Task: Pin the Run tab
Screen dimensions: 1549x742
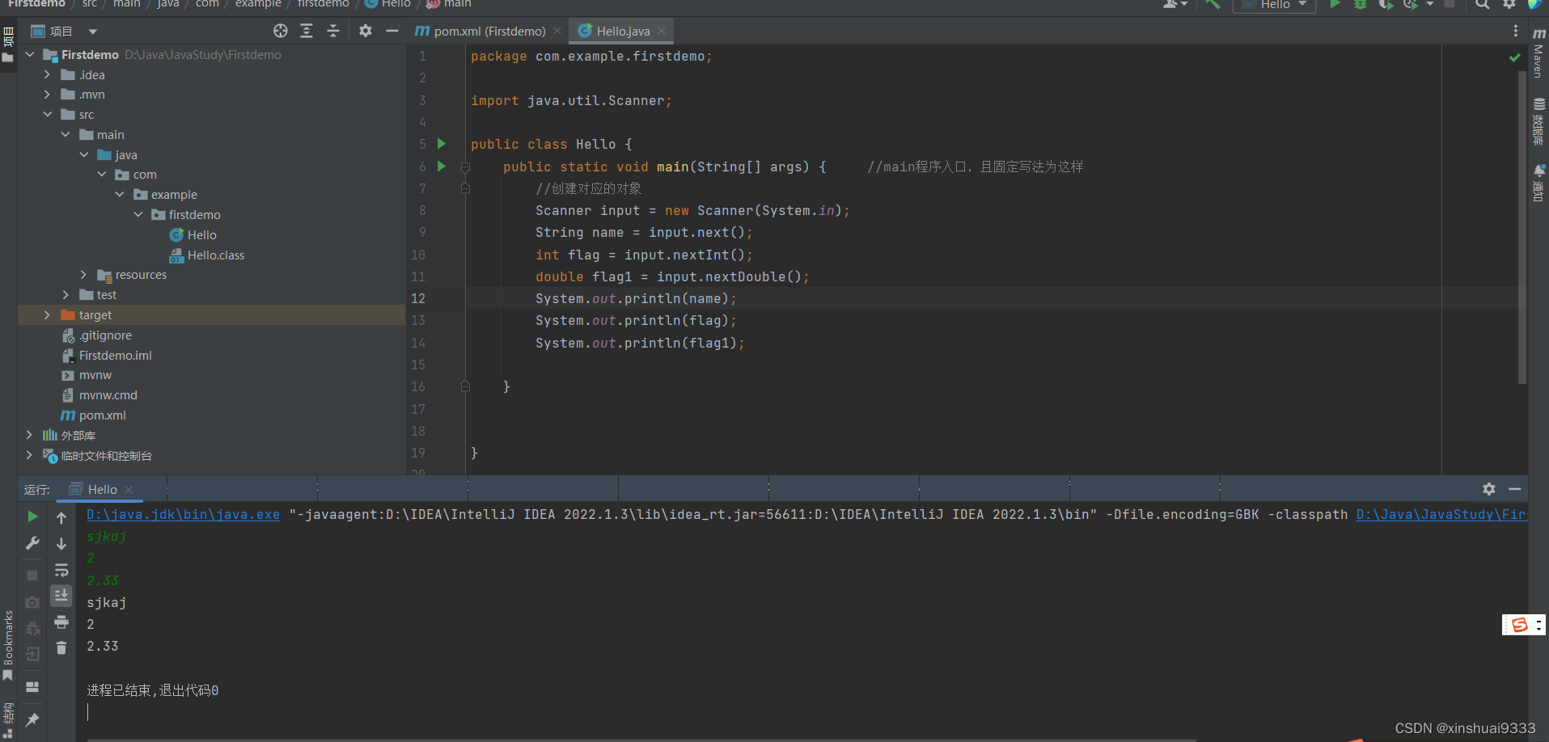Action: (x=32, y=719)
